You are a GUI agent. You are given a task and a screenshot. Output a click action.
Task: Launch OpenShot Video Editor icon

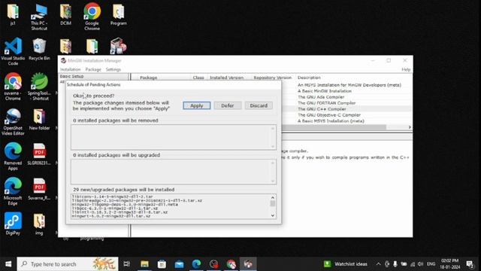[x=13, y=122]
